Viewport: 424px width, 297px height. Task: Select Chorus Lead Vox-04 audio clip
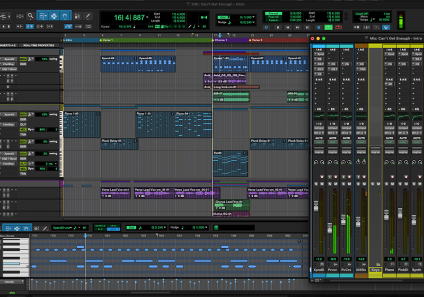(x=231, y=205)
